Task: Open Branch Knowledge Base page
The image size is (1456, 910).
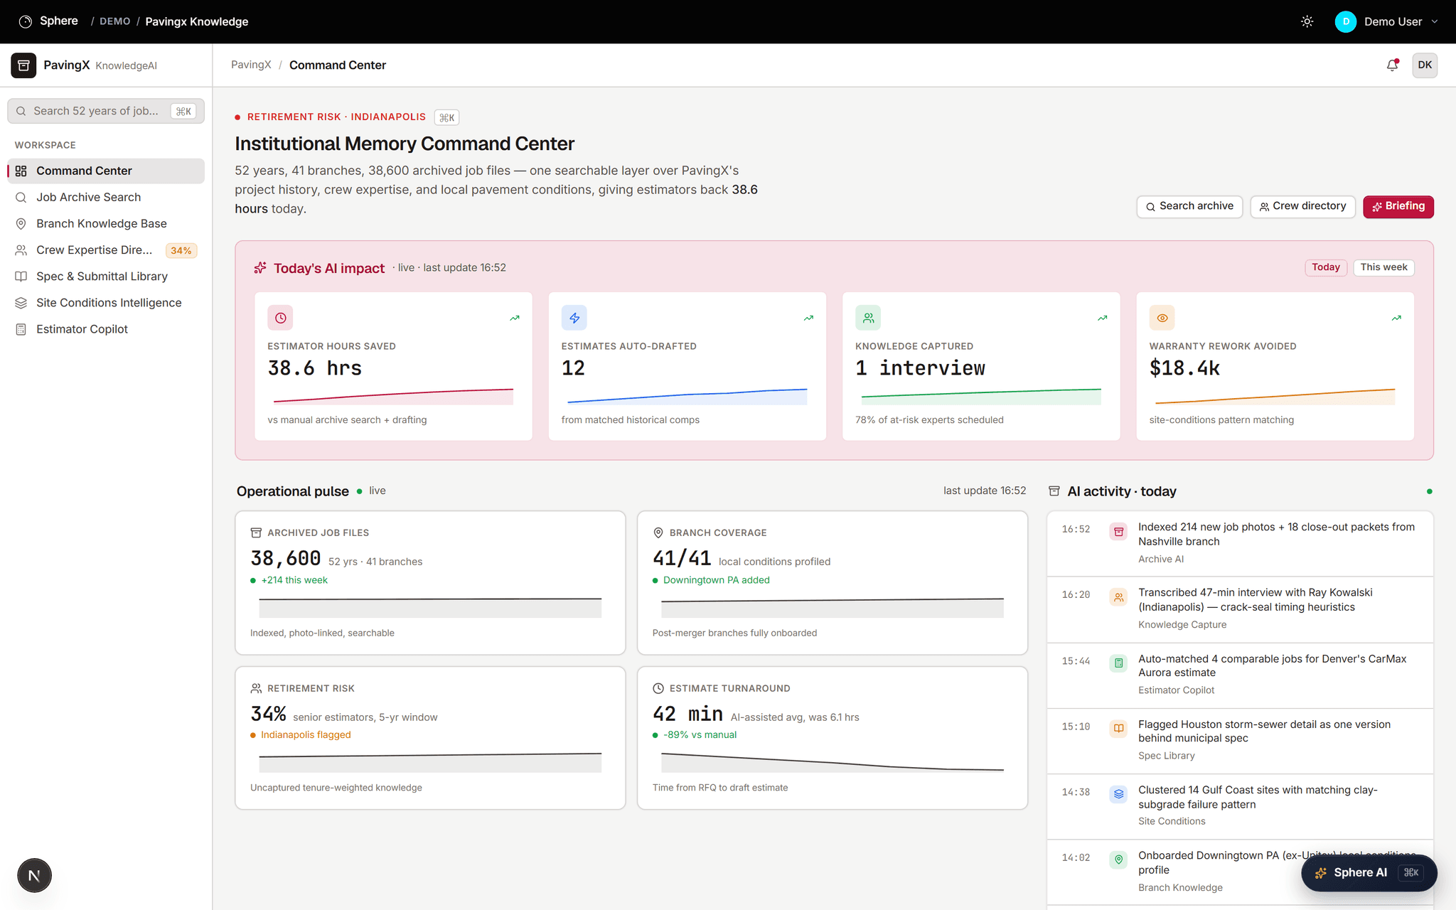Action: click(106, 223)
